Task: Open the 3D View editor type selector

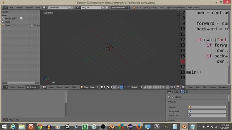Action: [x=44, y=87]
